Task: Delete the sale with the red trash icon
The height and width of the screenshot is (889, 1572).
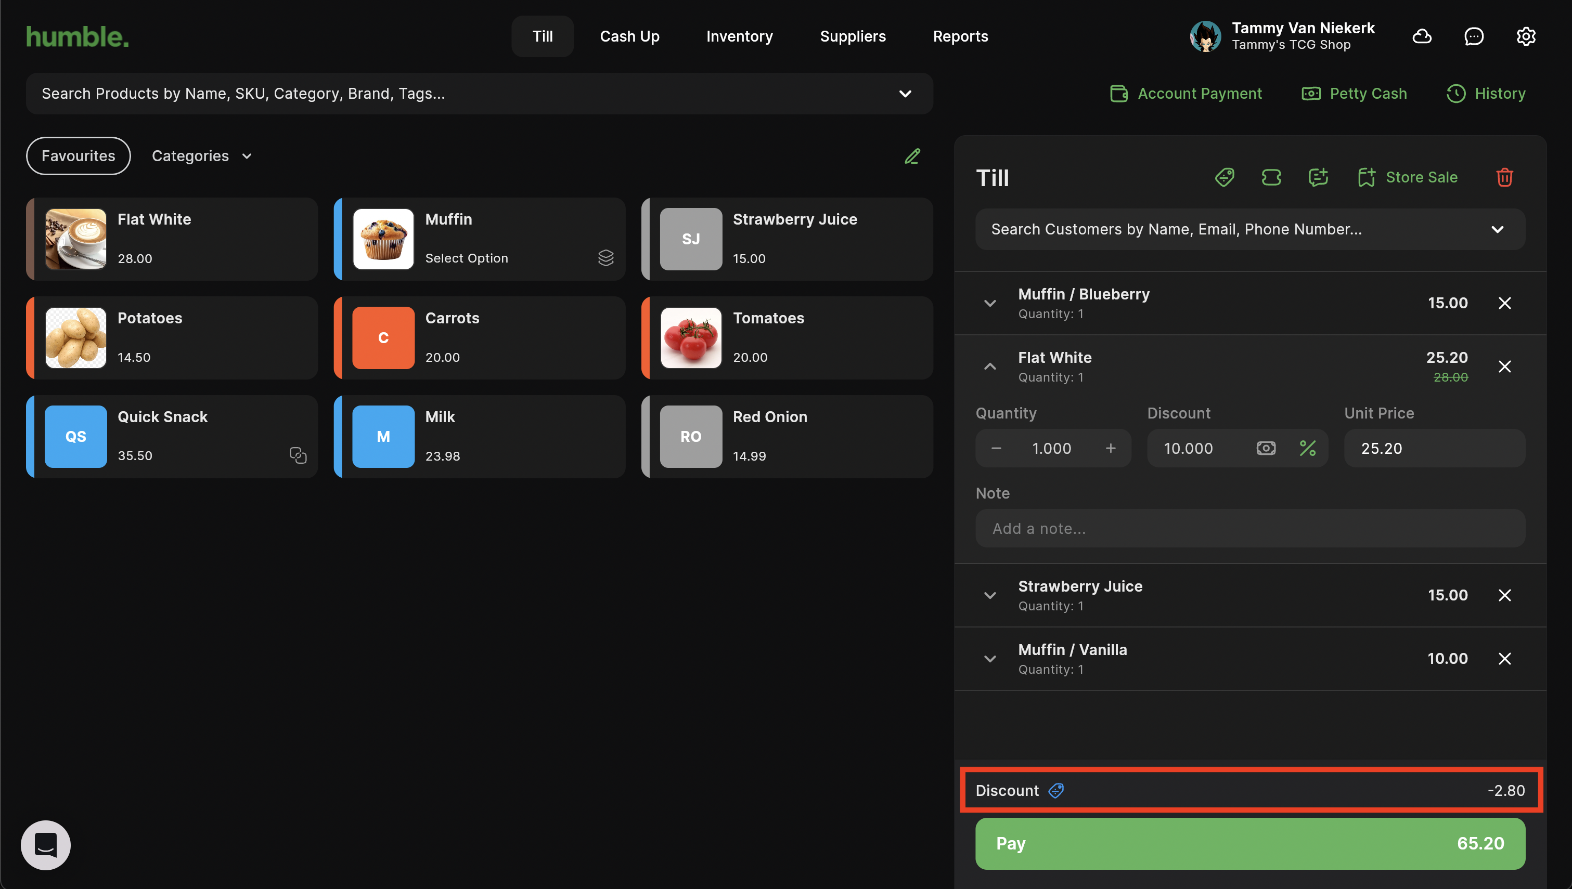Action: point(1504,177)
